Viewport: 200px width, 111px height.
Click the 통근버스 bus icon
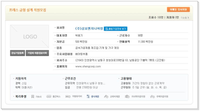(49, 96)
